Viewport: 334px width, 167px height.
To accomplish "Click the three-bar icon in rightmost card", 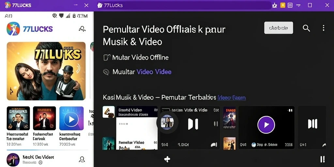I will pos(312,124).
